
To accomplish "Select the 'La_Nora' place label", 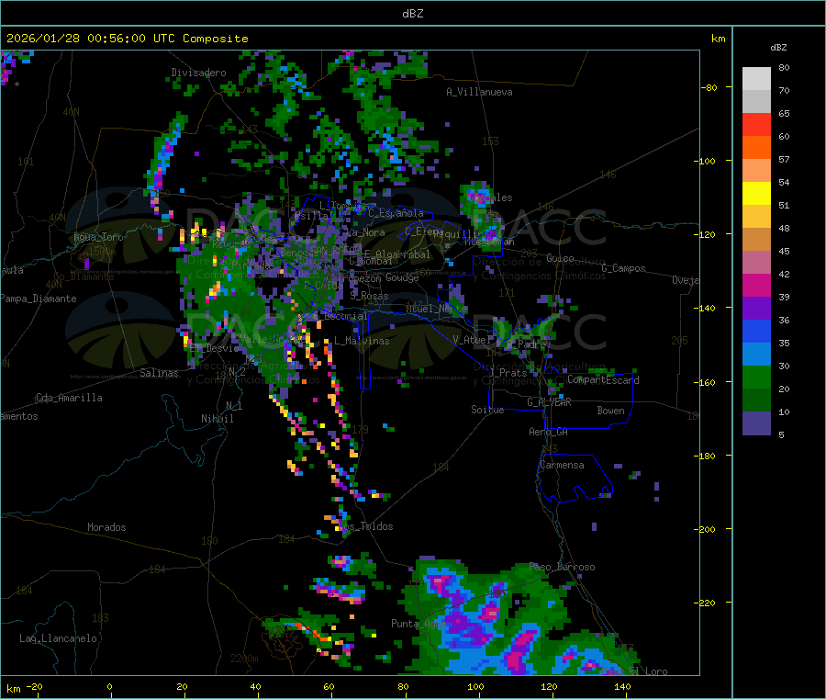I will (365, 232).
